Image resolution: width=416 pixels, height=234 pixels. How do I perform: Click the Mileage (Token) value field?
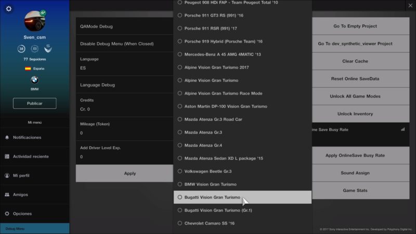(124, 128)
